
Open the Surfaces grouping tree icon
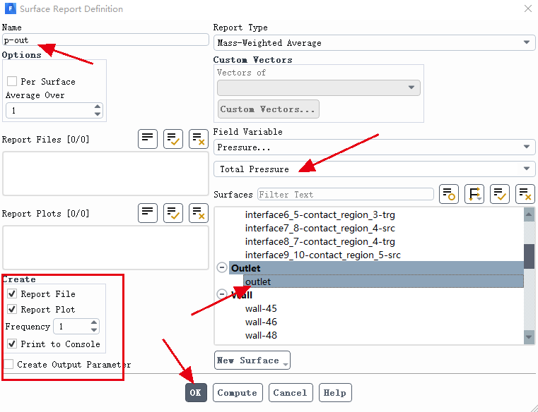point(474,194)
